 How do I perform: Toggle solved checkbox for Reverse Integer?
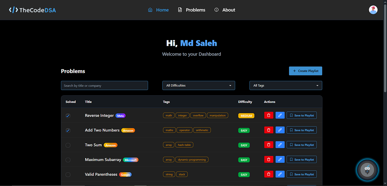tap(68, 116)
